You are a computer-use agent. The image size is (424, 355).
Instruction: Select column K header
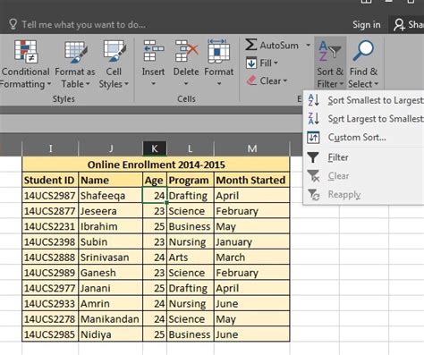[155, 148]
